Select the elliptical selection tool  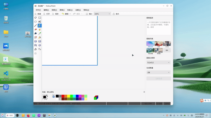click(x=35, y=22)
